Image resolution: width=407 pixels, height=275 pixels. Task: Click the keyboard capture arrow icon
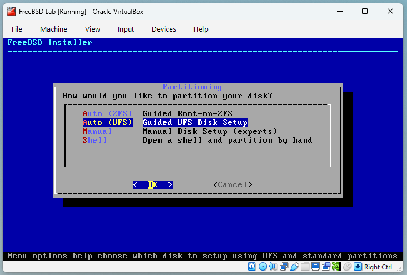[358, 267]
